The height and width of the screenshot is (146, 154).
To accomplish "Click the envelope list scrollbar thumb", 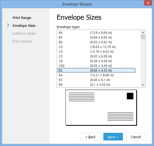I will click(x=143, y=37).
